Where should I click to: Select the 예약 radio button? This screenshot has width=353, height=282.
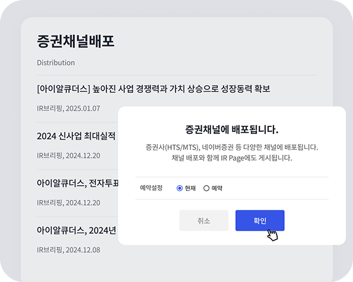(x=207, y=188)
